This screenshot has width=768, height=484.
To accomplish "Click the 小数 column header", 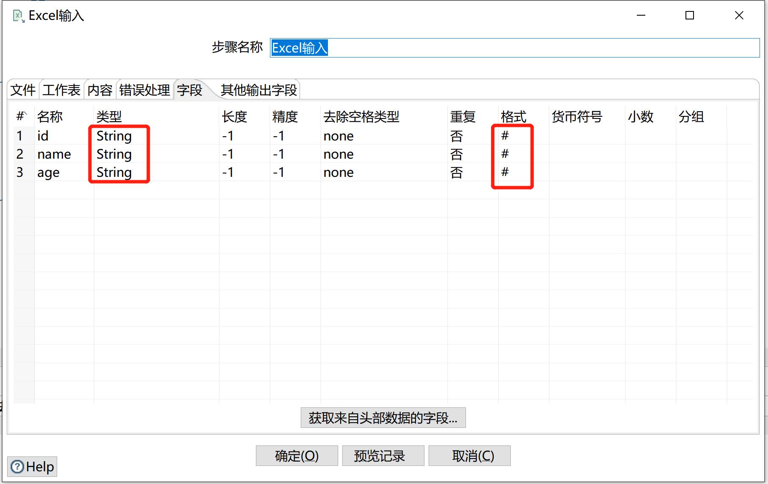I will tap(650, 116).
